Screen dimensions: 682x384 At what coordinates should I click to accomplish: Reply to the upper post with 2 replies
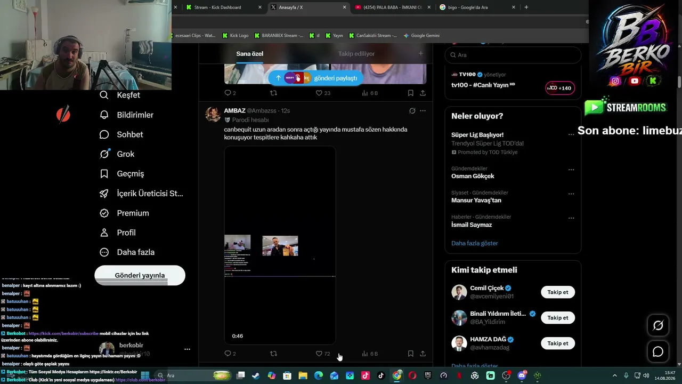[230, 93]
